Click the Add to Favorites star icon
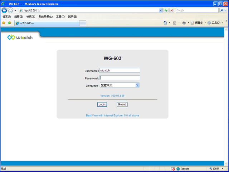Screen dimensions: 229x172 point(10,23)
